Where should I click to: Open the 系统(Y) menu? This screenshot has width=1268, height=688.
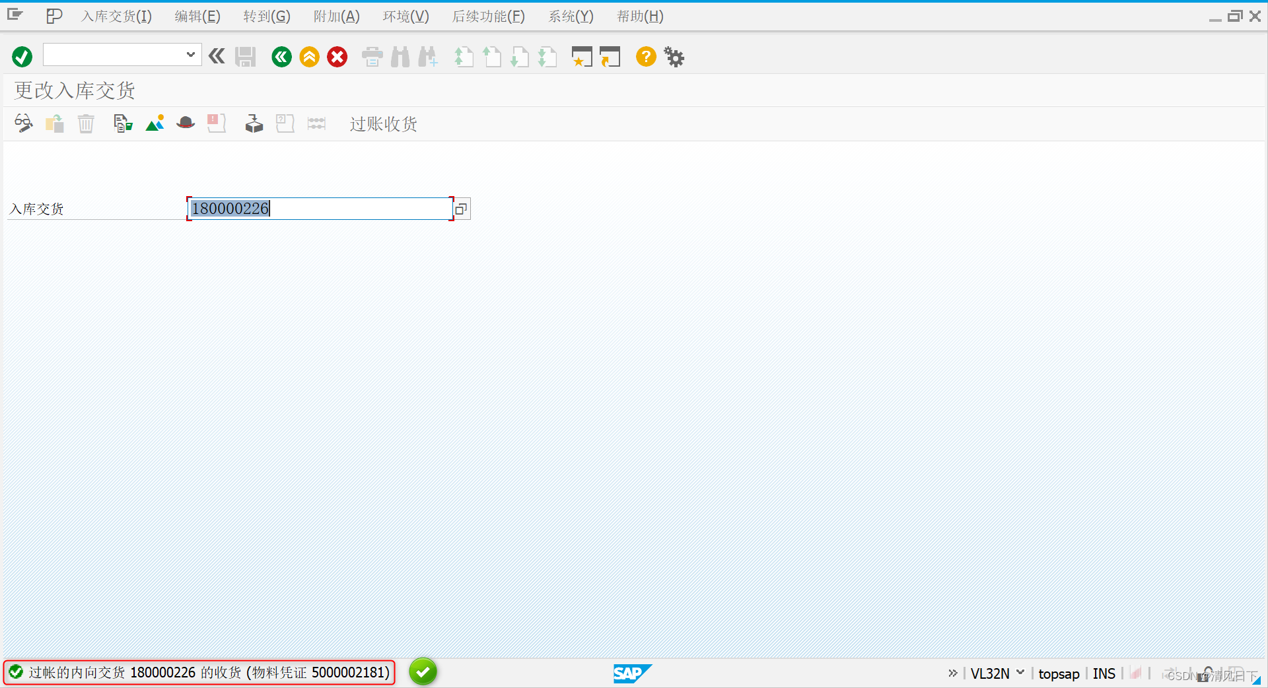tap(571, 16)
